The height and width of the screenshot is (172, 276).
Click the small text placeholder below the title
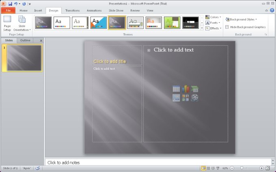tap(117, 104)
